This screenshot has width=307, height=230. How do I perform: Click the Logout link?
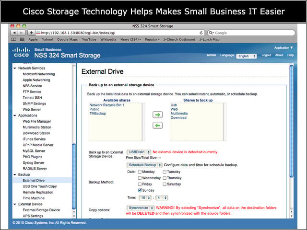coord(266,55)
